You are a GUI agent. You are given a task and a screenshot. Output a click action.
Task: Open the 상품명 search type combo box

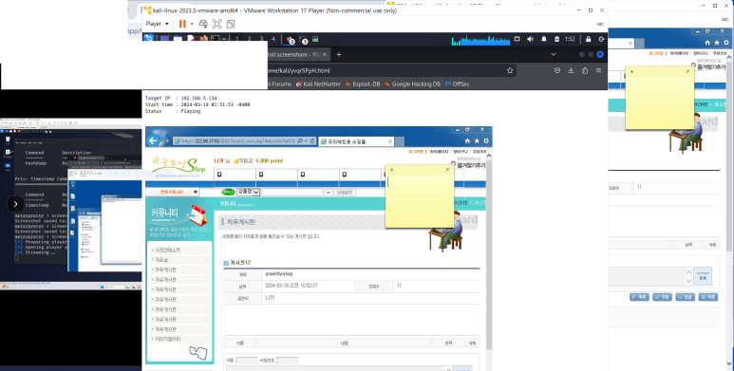tap(248, 192)
